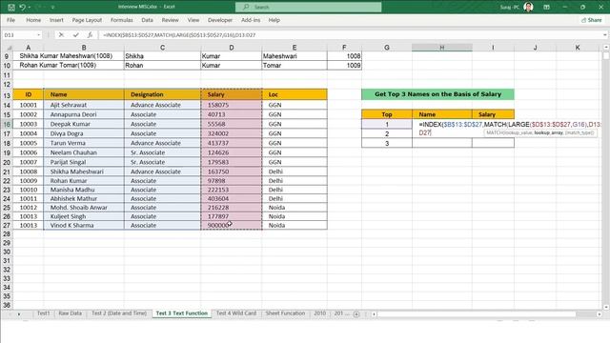Switch to the Test1 sheet tab

pyautogui.click(x=44, y=313)
